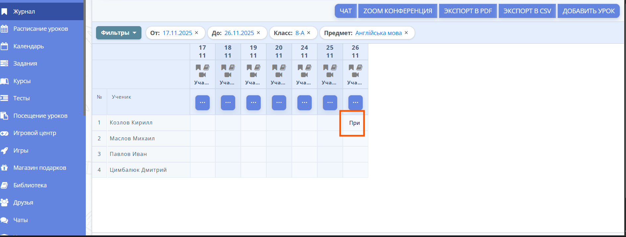Remove the От 17.11.2025 date filter
The image size is (626, 237).
(x=196, y=33)
